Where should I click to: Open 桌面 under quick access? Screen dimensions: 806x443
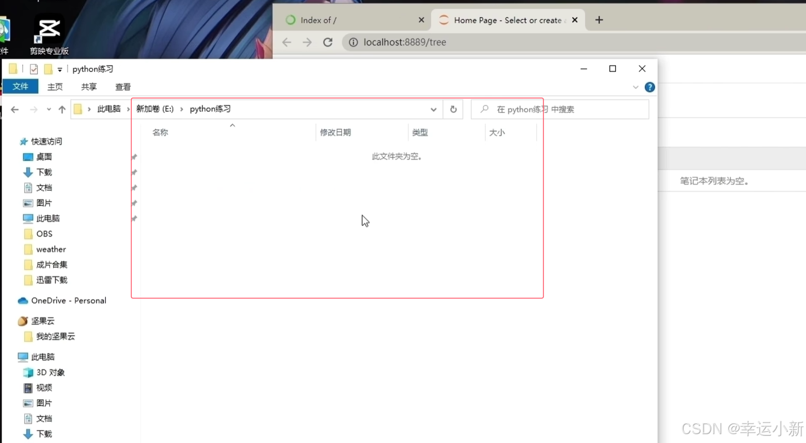coord(44,157)
